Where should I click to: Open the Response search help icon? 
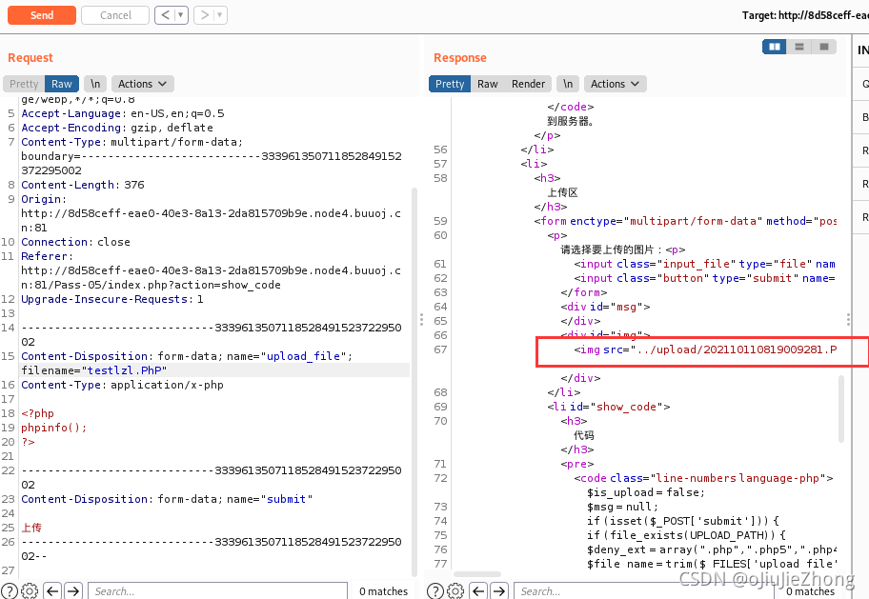435,591
